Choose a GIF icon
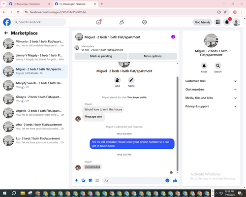 (x=97, y=181)
